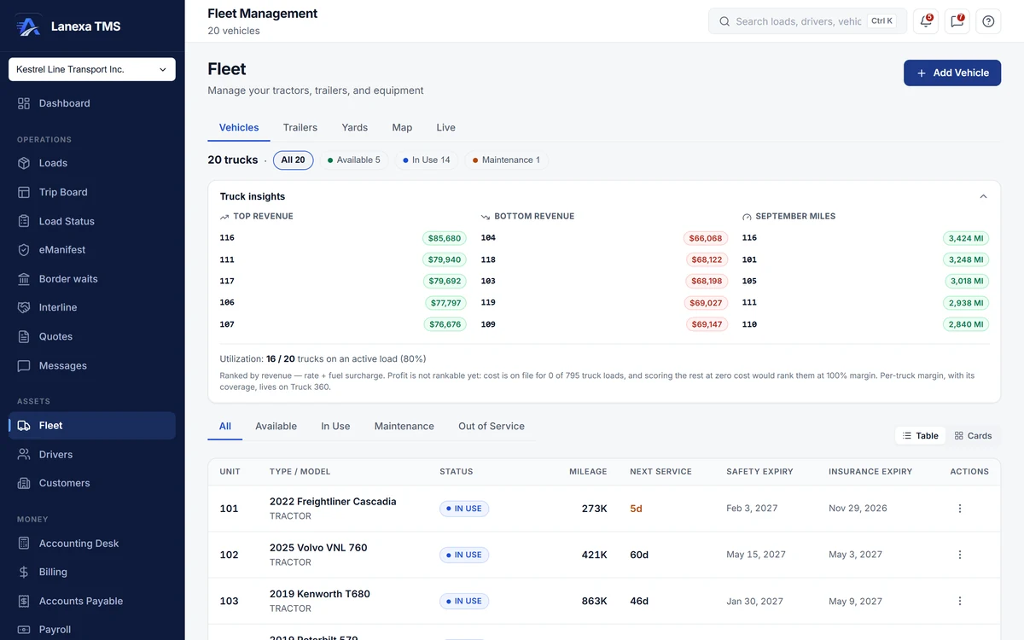
Task: Collapse the Truck insights panel
Action: (x=983, y=196)
